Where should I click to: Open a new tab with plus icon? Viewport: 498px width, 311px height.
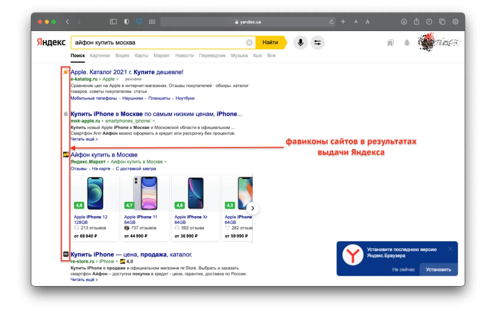click(343, 22)
